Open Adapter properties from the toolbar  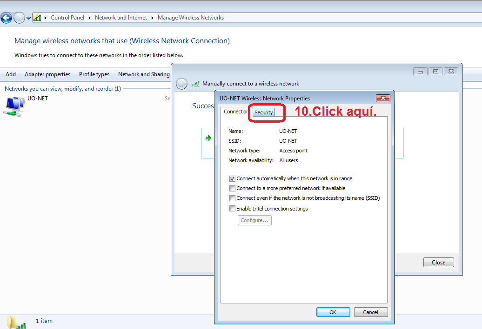(47, 74)
